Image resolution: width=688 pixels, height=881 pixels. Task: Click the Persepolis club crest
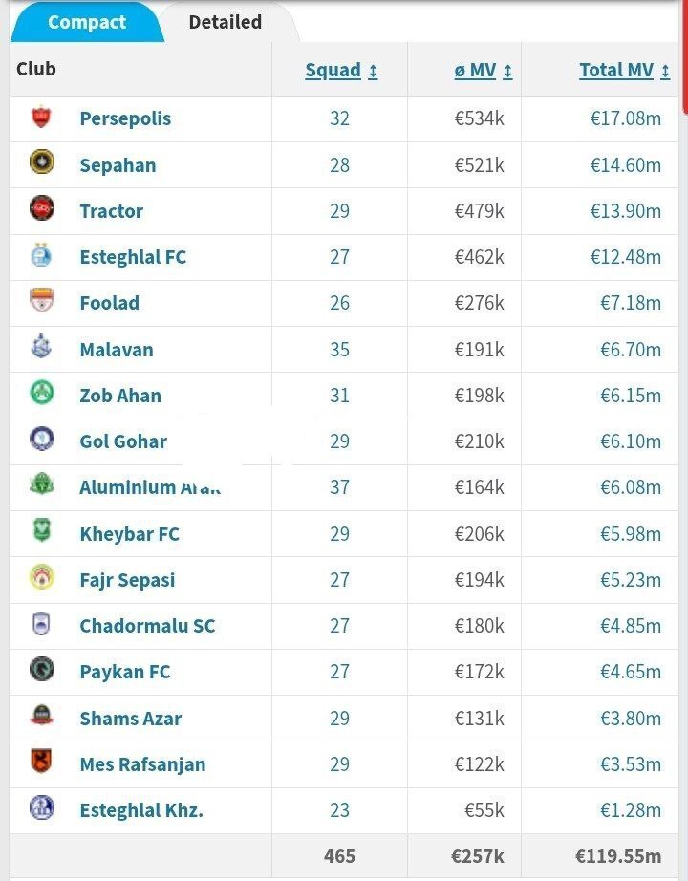coord(39,118)
